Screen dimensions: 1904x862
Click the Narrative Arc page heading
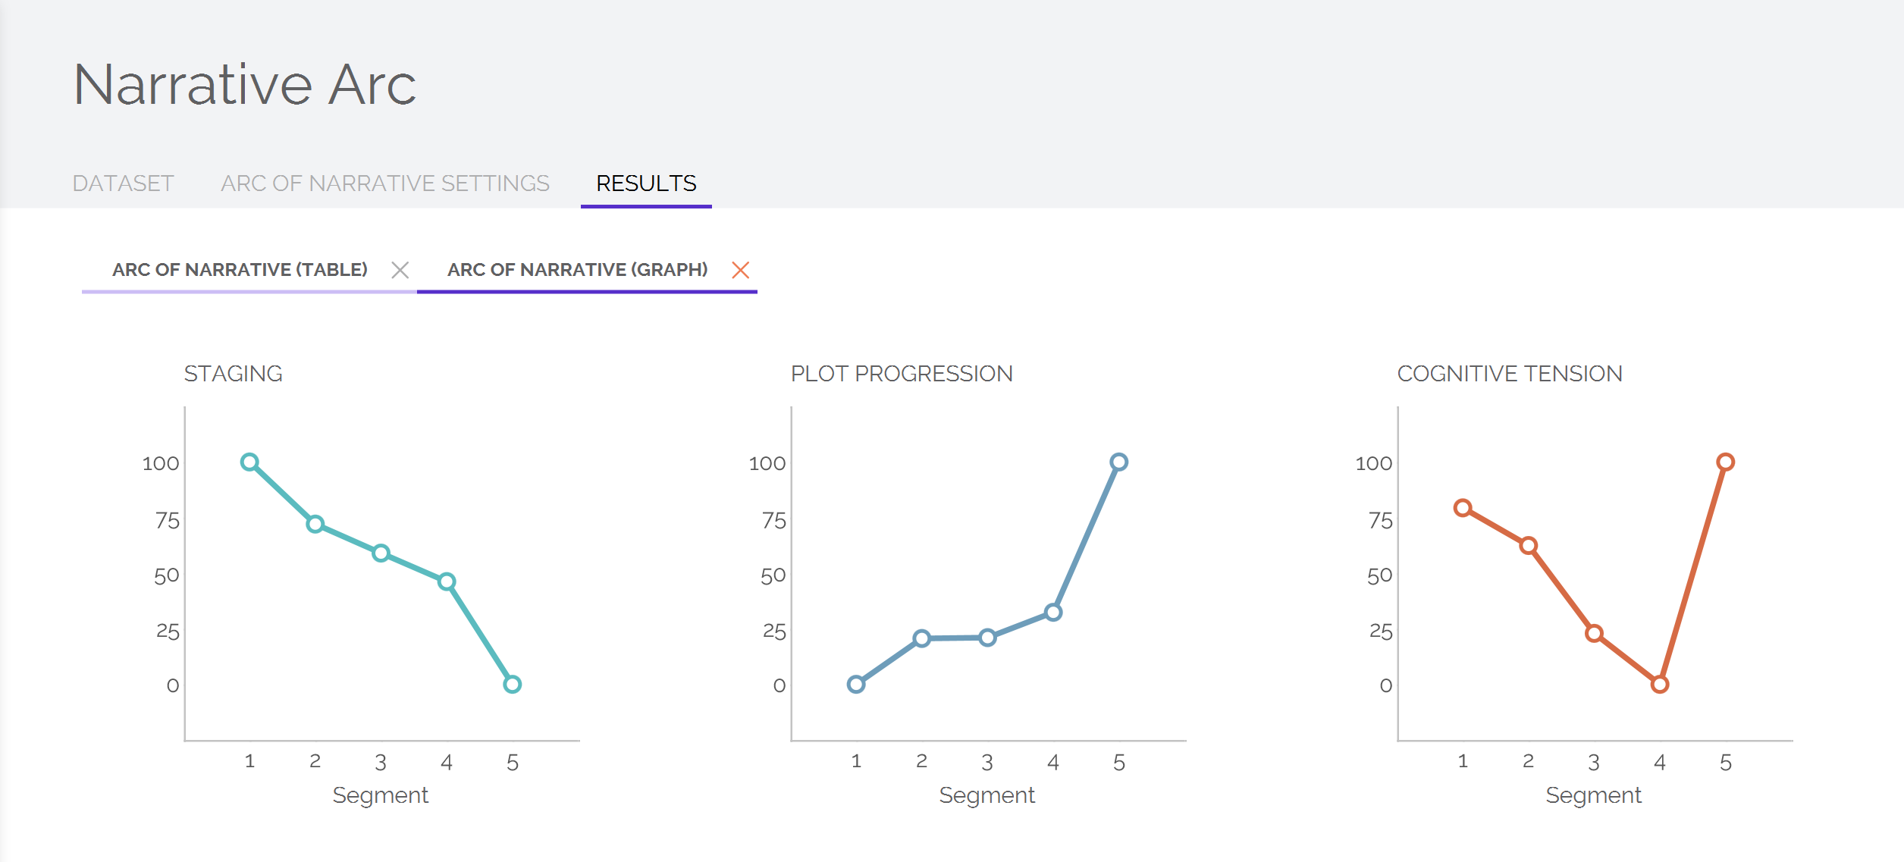coord(245,85)
